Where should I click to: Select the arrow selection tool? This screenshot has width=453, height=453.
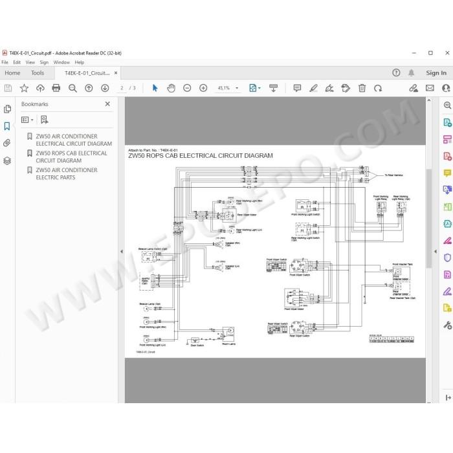click(155, 88)
